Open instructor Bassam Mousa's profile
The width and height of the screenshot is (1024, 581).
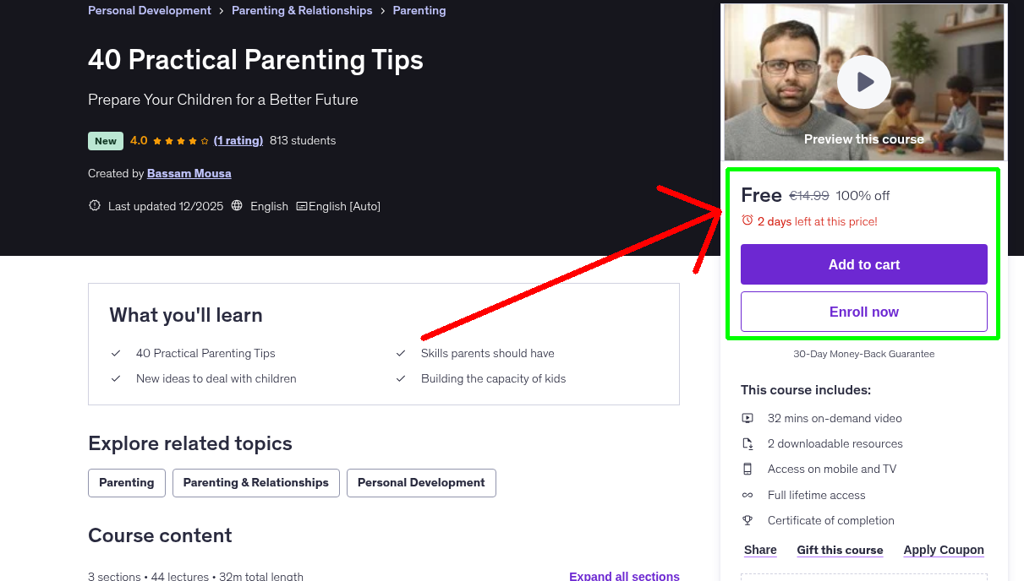pos(189,173)
